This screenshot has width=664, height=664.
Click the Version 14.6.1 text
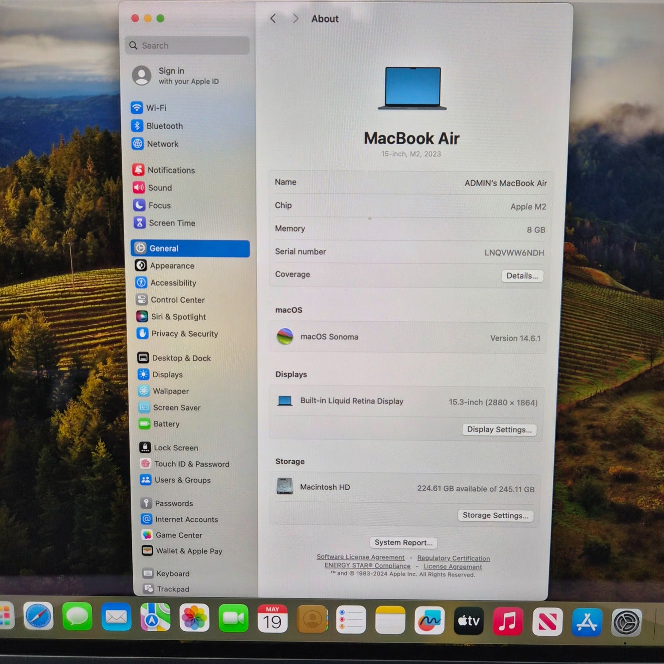[515, 338]
